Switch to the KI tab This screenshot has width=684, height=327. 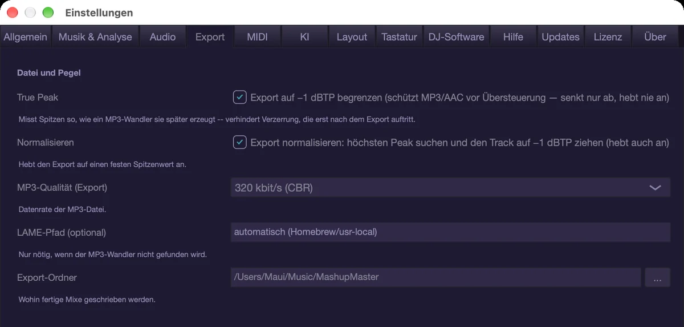pos(304,37)
